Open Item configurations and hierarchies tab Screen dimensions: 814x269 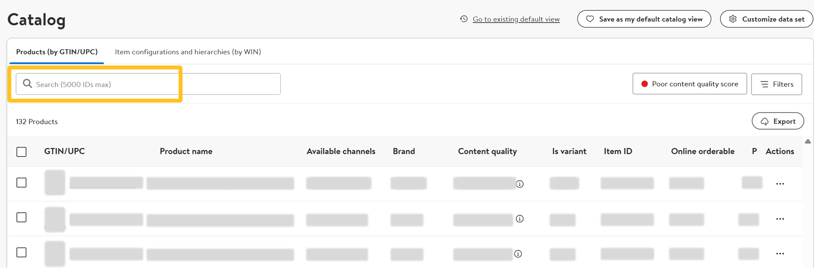188,52
